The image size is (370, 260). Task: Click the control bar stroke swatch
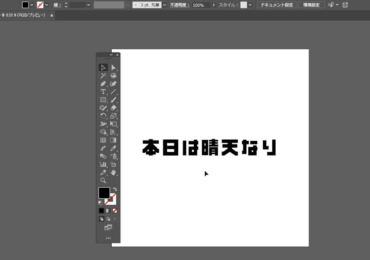click(40, 5)
